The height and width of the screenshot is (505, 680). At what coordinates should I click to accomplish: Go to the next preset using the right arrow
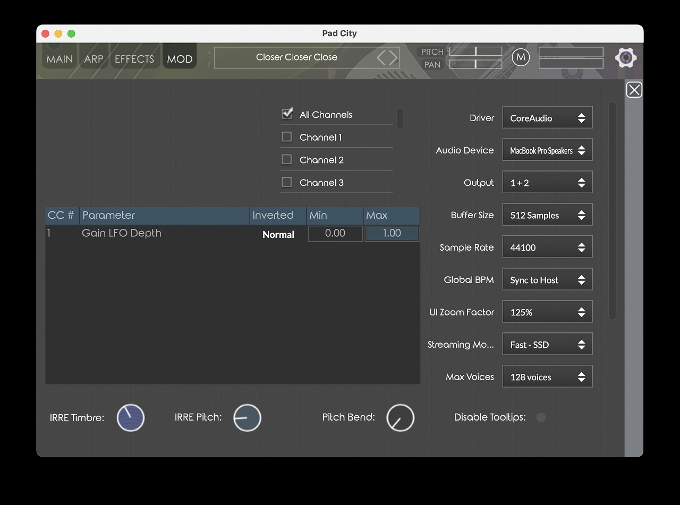click(394, 57)
